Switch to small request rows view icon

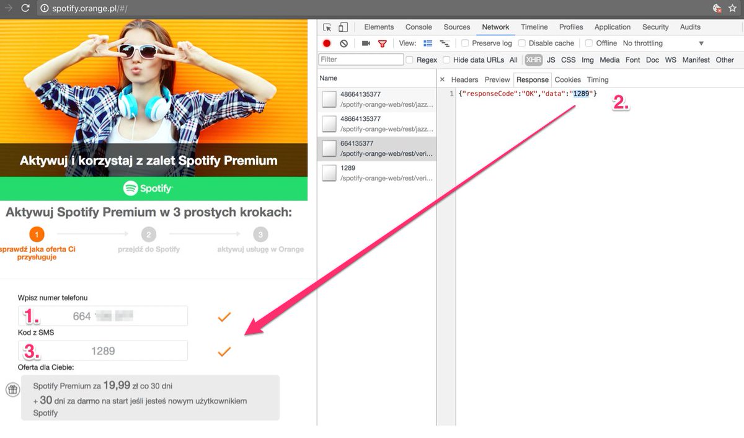coord(444,43)
